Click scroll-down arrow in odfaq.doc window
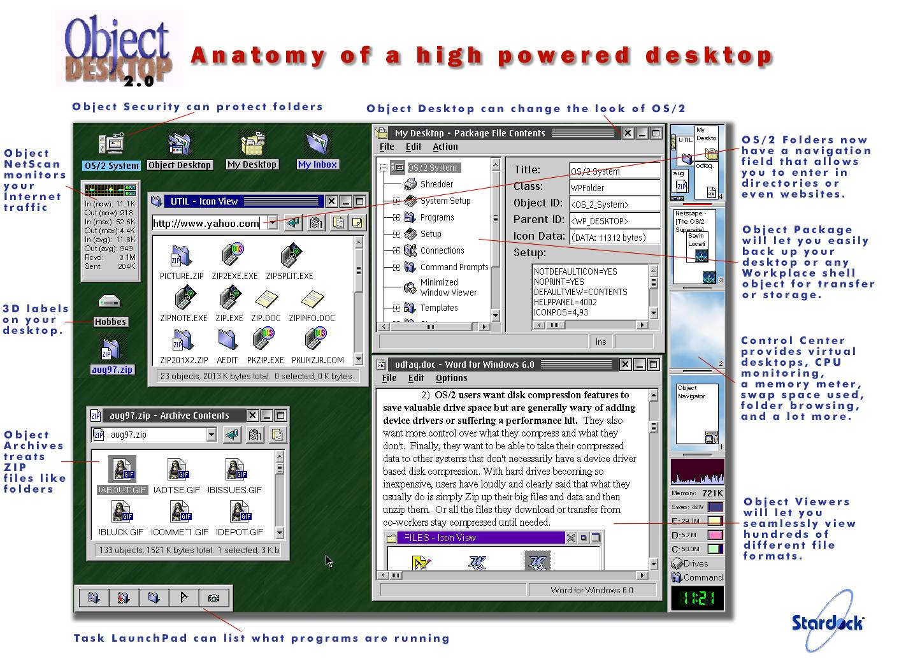The image size is (899, 664). pyautogui.click(x=653, y=564)
